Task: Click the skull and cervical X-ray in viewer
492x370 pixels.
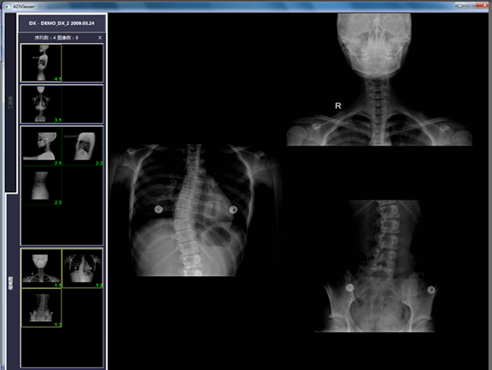Action: click(379, 79)
